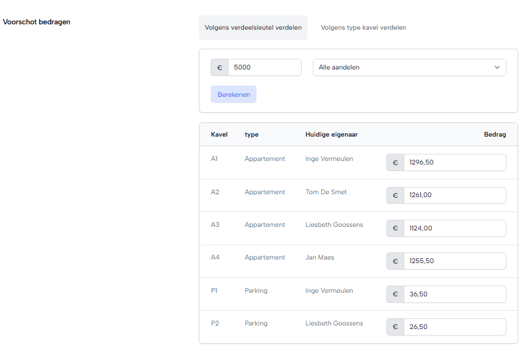The image size is (526, 351).
Task: Edit the A2 amount field 1261,00
Action: point(454,195)
